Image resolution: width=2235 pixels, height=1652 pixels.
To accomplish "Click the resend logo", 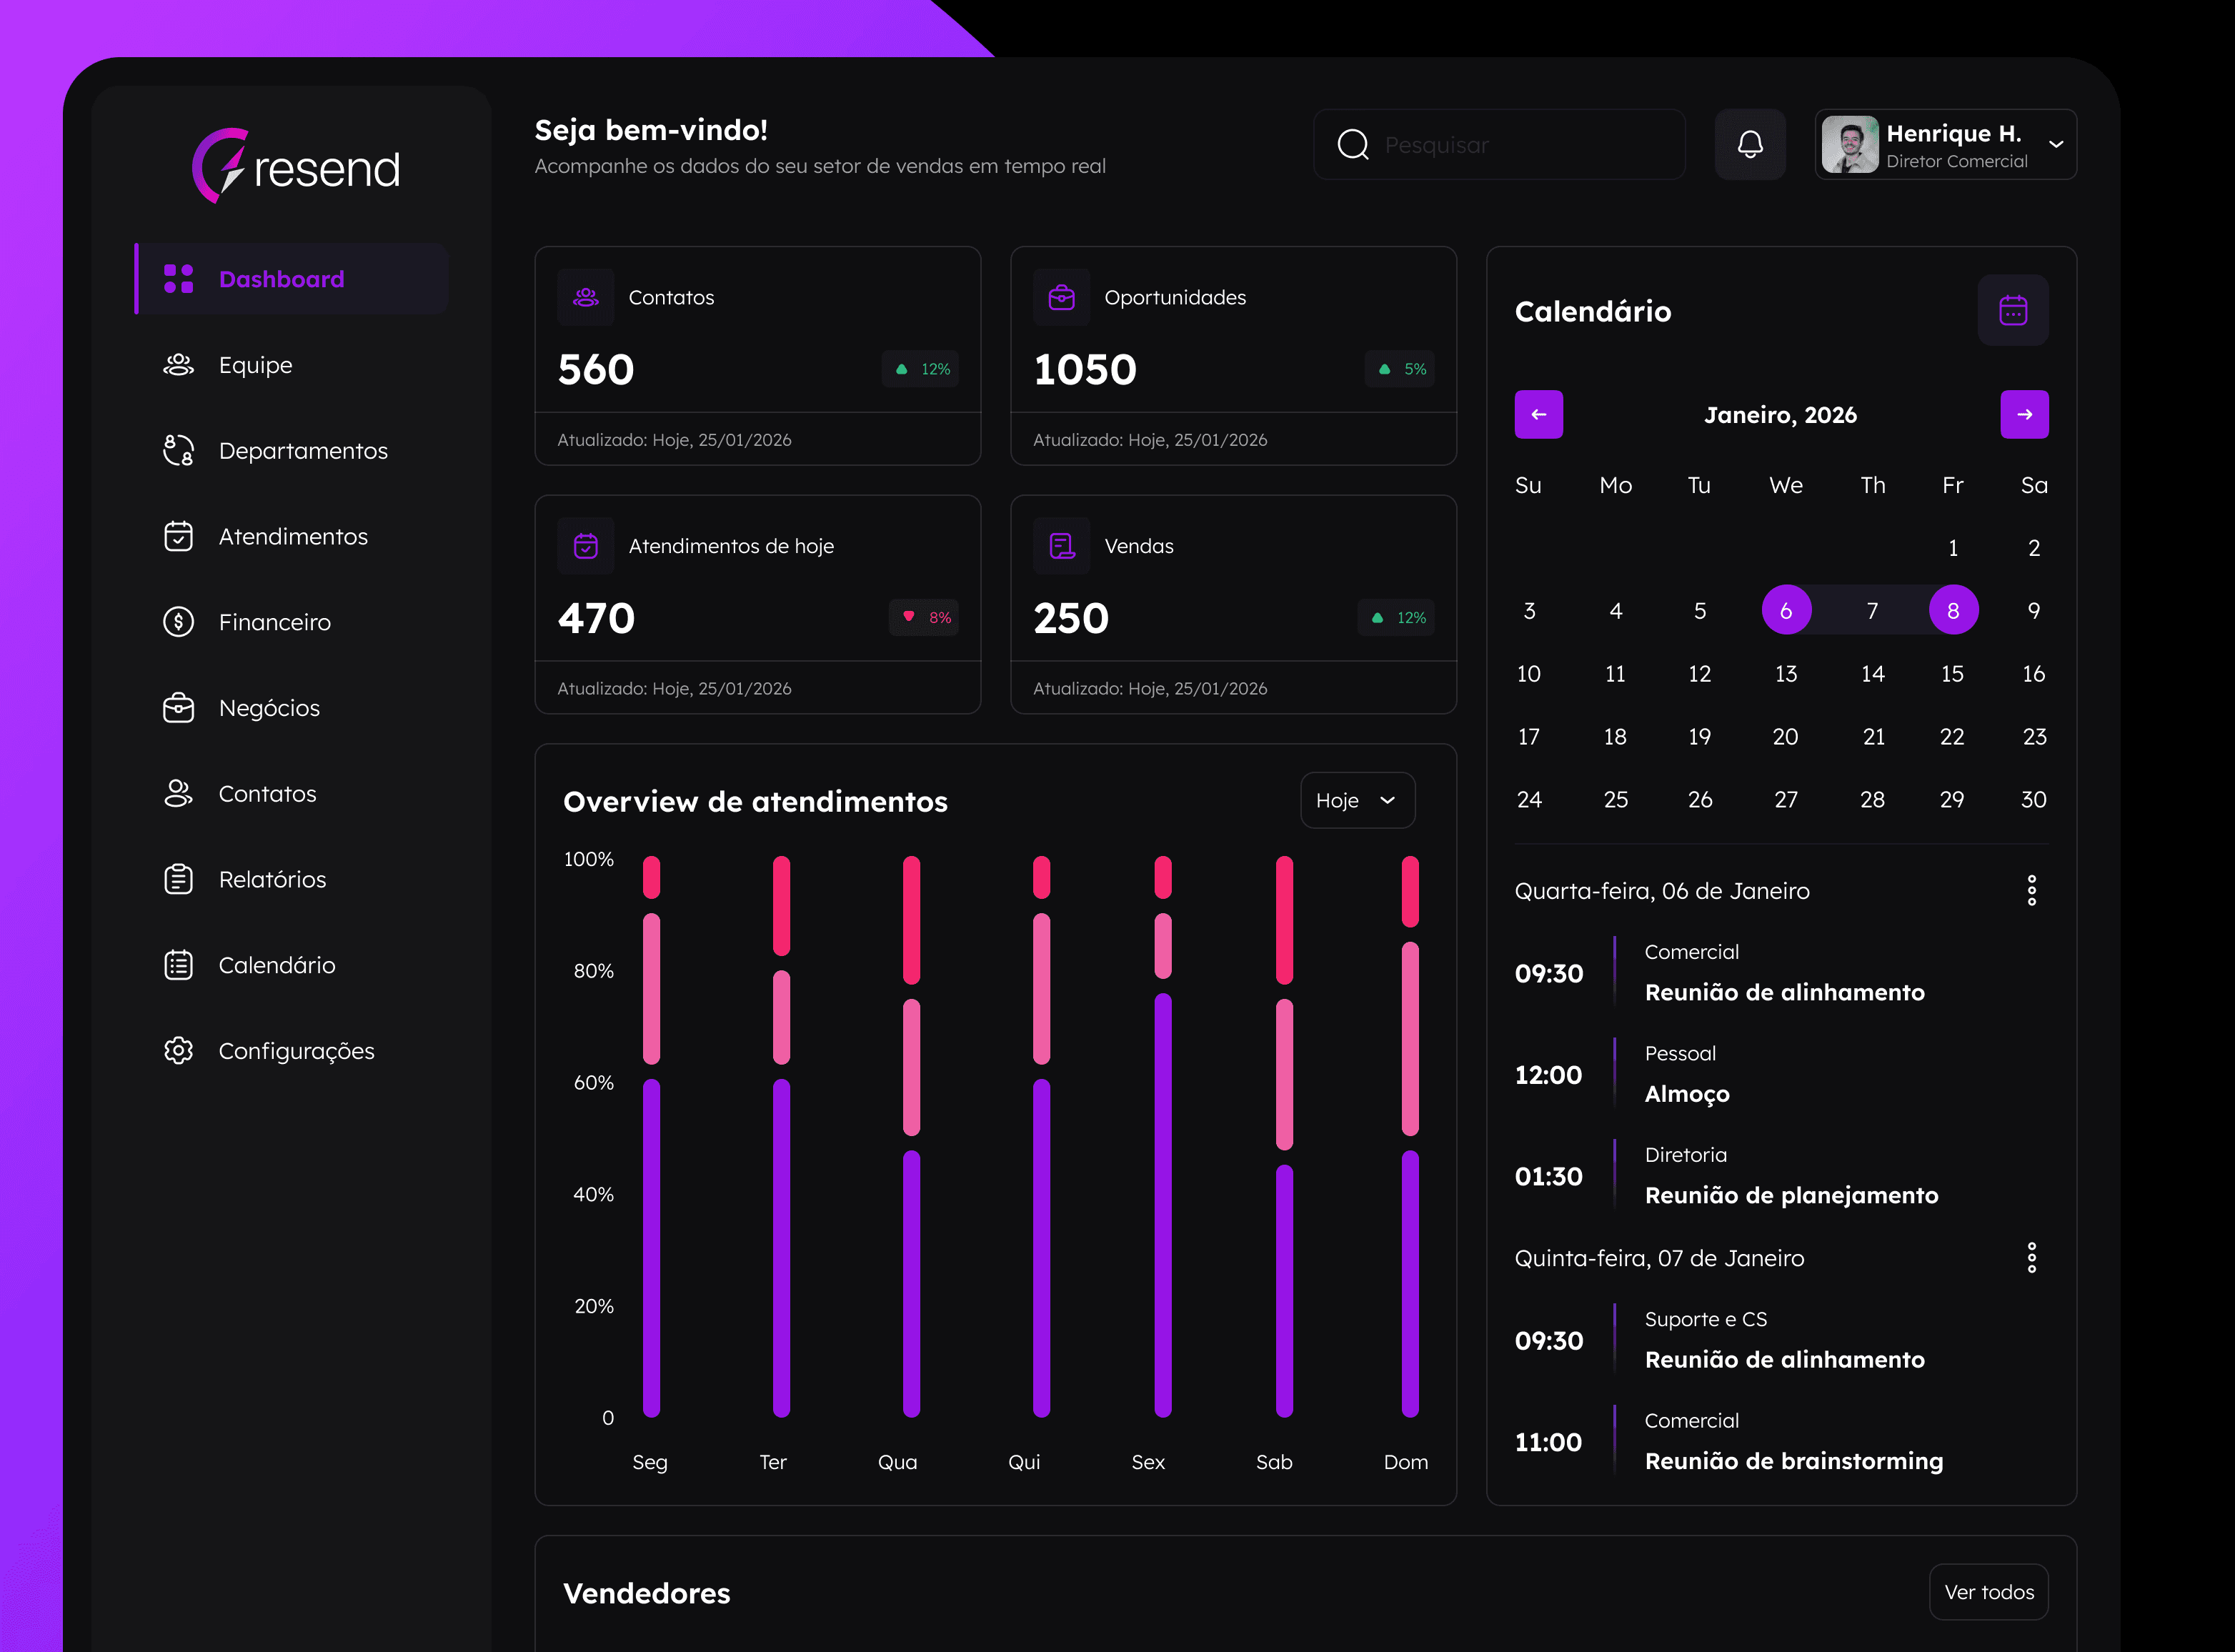I will click(296, 167).
